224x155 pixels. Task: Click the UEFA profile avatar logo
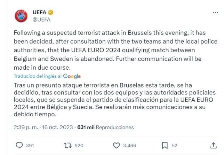click(x=21, y=15)
